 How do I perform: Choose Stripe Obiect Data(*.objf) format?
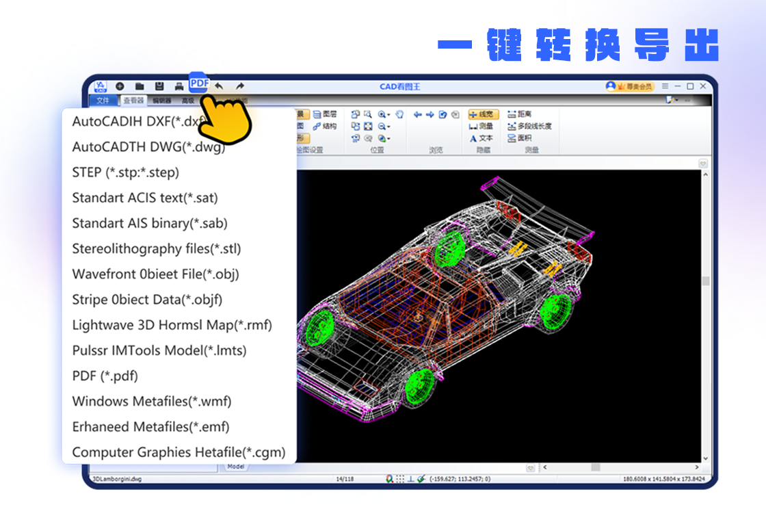pos(147,299)
